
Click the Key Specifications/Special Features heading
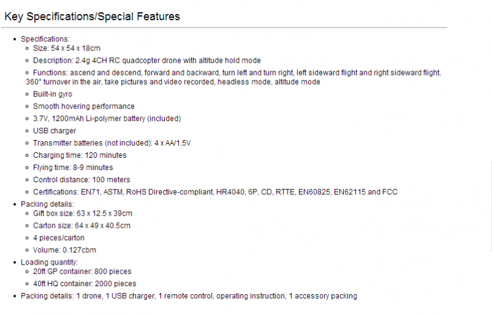pos(92,17)
